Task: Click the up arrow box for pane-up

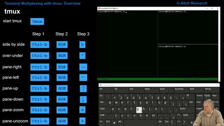Action: [83, 89]
